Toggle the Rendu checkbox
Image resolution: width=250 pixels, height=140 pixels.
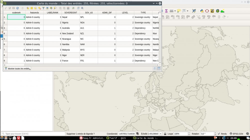219,134
